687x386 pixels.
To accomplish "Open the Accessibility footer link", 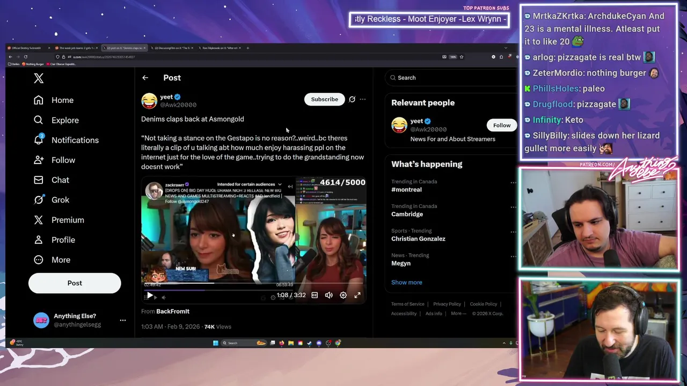I will tap(404, 314).
